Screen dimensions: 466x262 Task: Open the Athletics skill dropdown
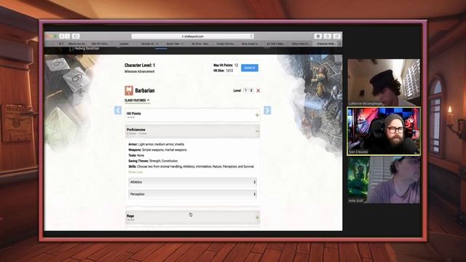(x=192, y=182)
